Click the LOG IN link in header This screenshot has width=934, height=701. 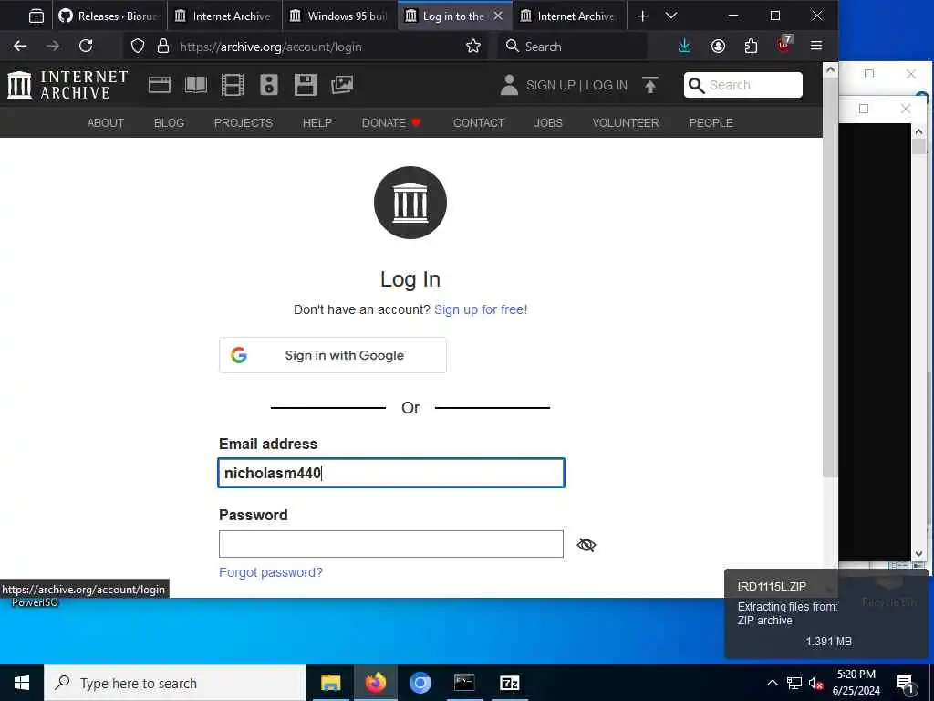[607, 85]
